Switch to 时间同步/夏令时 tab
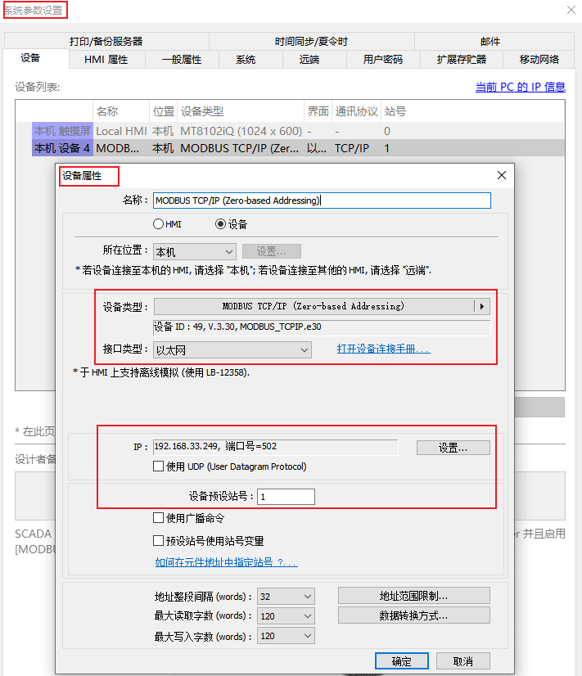The image size is (582, 676). tap(311, 41)
